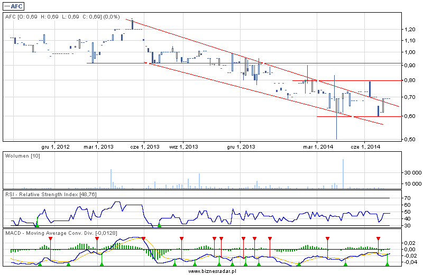
Task: Select the 'cze 1, 2014' date label
Action: coord(365,146)
